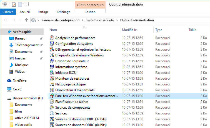Click the New folder icon in quick access toolbar

[20, 4]
